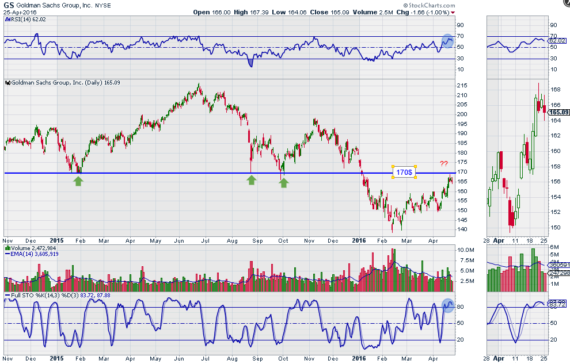The image size is (570, 364).
Task: Click the Goldman Sachs Group, Inc. (Daily) label
Action: [x=66, y=83]
